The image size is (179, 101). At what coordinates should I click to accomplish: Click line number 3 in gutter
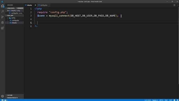point(31,16)
